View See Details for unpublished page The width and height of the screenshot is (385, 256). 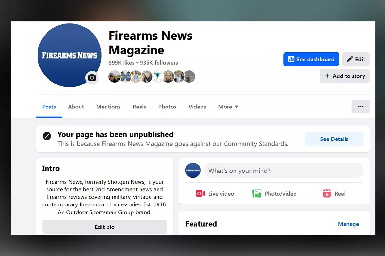[x=334, y=139]
